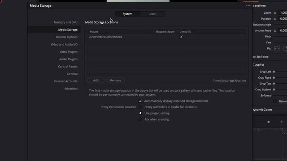The width and height of the screenshot is (287, 161).
Task: Click the timeline zoom plus icon
Action: click(282, 122)
